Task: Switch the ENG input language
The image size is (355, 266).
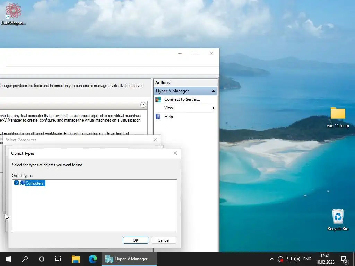Action: tap(307, 259)
